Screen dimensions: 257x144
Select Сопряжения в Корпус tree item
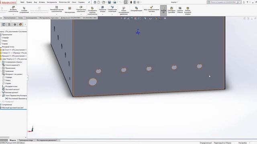coord(14,62)
